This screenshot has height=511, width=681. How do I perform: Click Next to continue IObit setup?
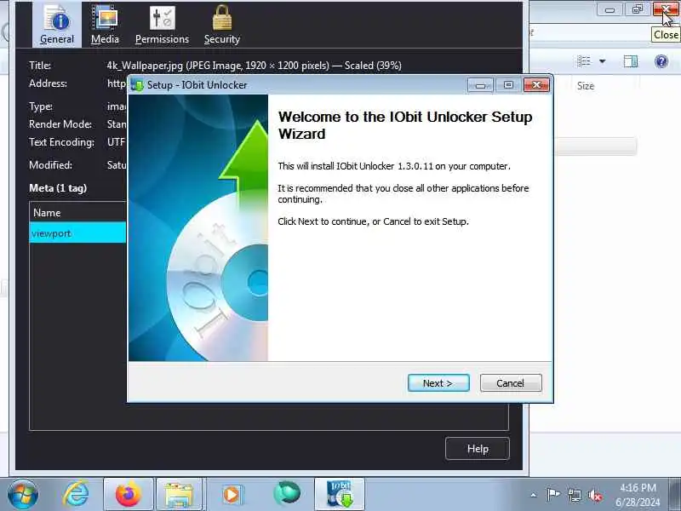[x=438, y=382]
